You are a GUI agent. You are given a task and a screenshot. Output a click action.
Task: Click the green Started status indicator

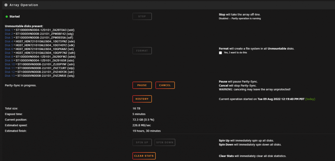click(x=7, y=16)
